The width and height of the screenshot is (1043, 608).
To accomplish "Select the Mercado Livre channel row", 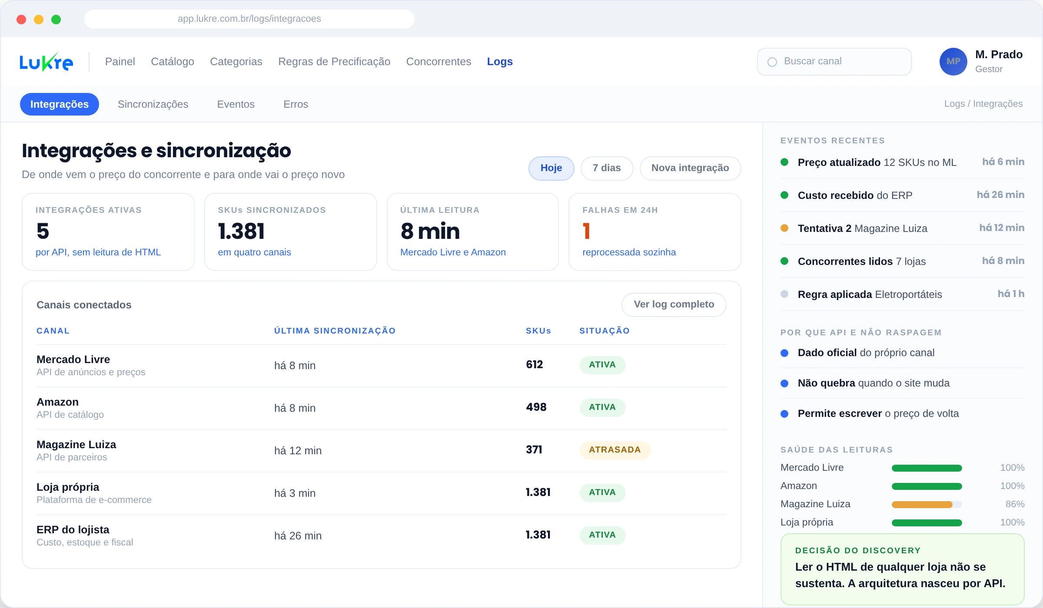I will click(382, 366).
